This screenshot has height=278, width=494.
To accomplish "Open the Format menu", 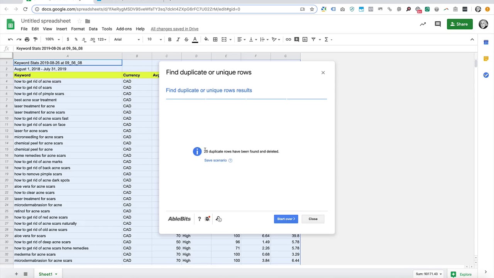I will [78, 29].
